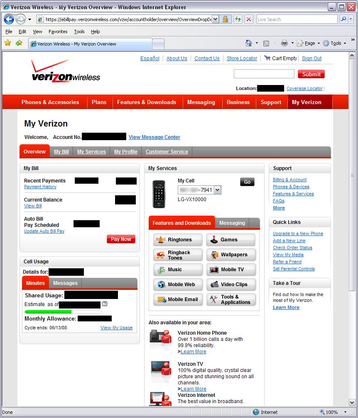The height and width of the screenshot is (418, 358).
Task: Click the Plans navigation item
Action: coord(99,102)
